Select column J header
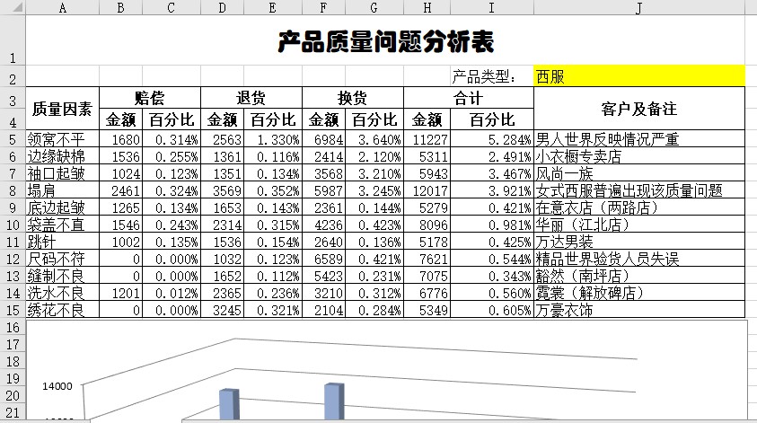 click(x=638, y=8)
